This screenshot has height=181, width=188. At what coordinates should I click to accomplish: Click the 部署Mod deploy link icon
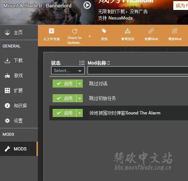(151, 31)
